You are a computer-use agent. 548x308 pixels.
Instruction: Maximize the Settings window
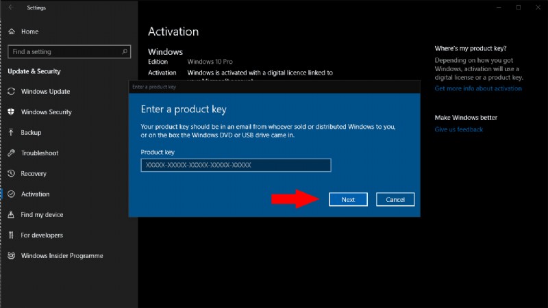(x=519, y=8)
